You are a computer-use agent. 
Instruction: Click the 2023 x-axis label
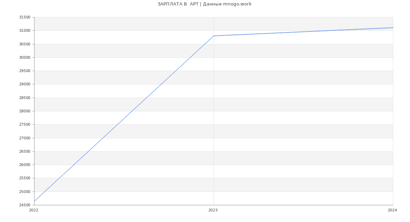tap(213, 210)
